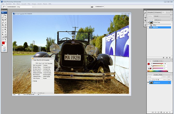Screen dimensions: 174x114
Task: Switch to the Navigator tab
Action: [x=150, y=12]
